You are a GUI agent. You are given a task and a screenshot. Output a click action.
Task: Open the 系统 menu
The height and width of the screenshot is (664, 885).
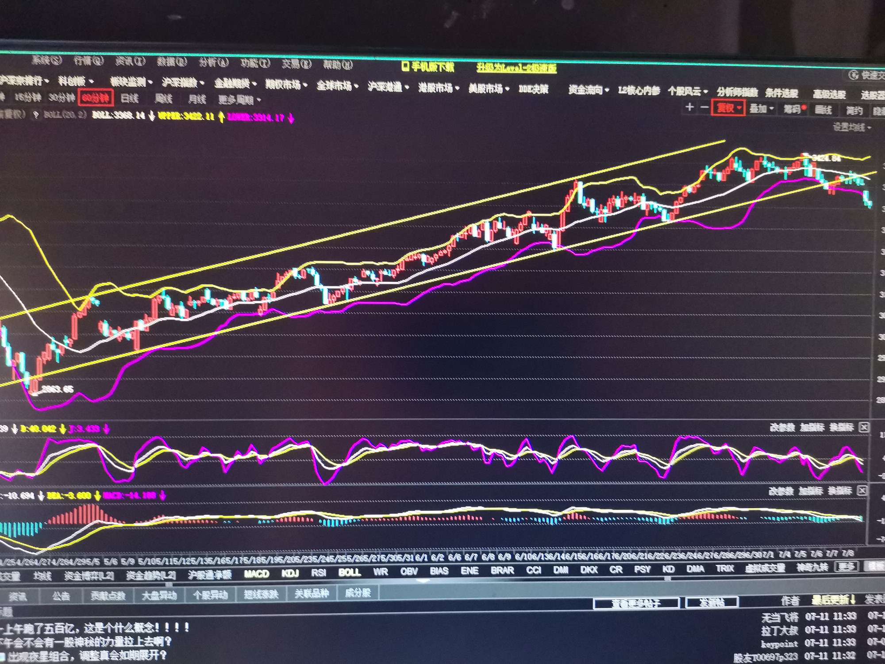tap(47, 60)
